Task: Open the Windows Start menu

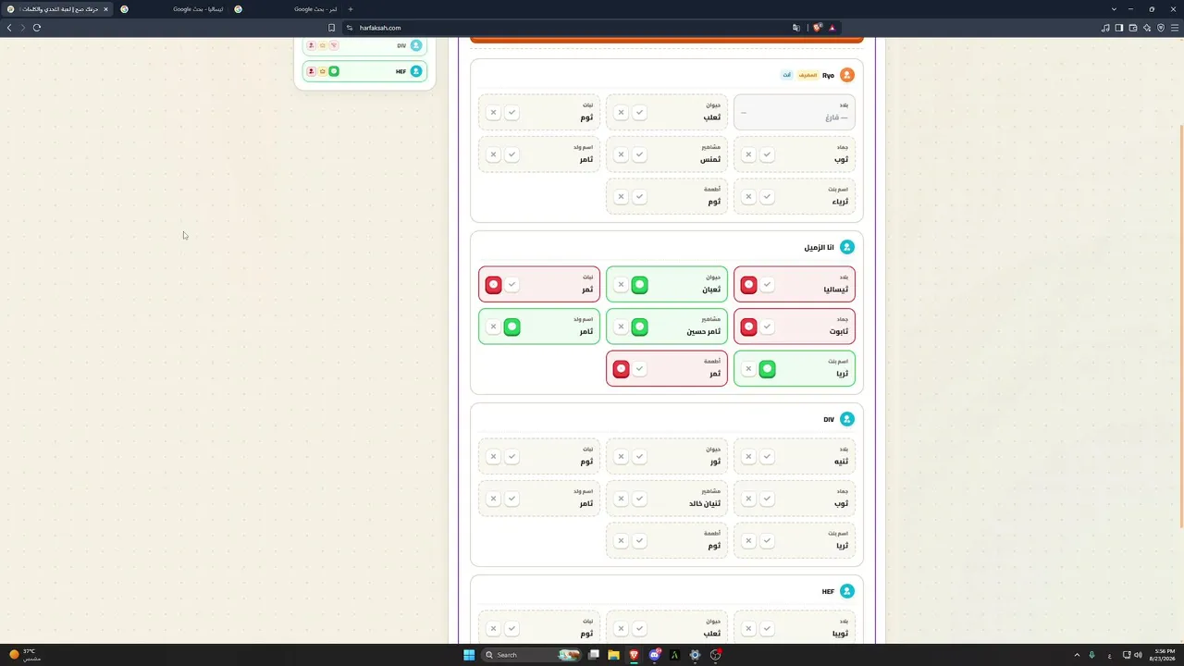Action: pyautogui.click(x=469, y=655)
